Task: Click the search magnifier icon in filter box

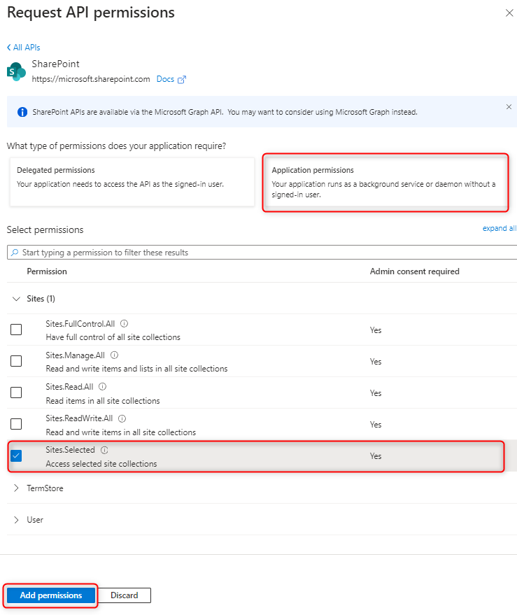Action: [x=15, y=252]
